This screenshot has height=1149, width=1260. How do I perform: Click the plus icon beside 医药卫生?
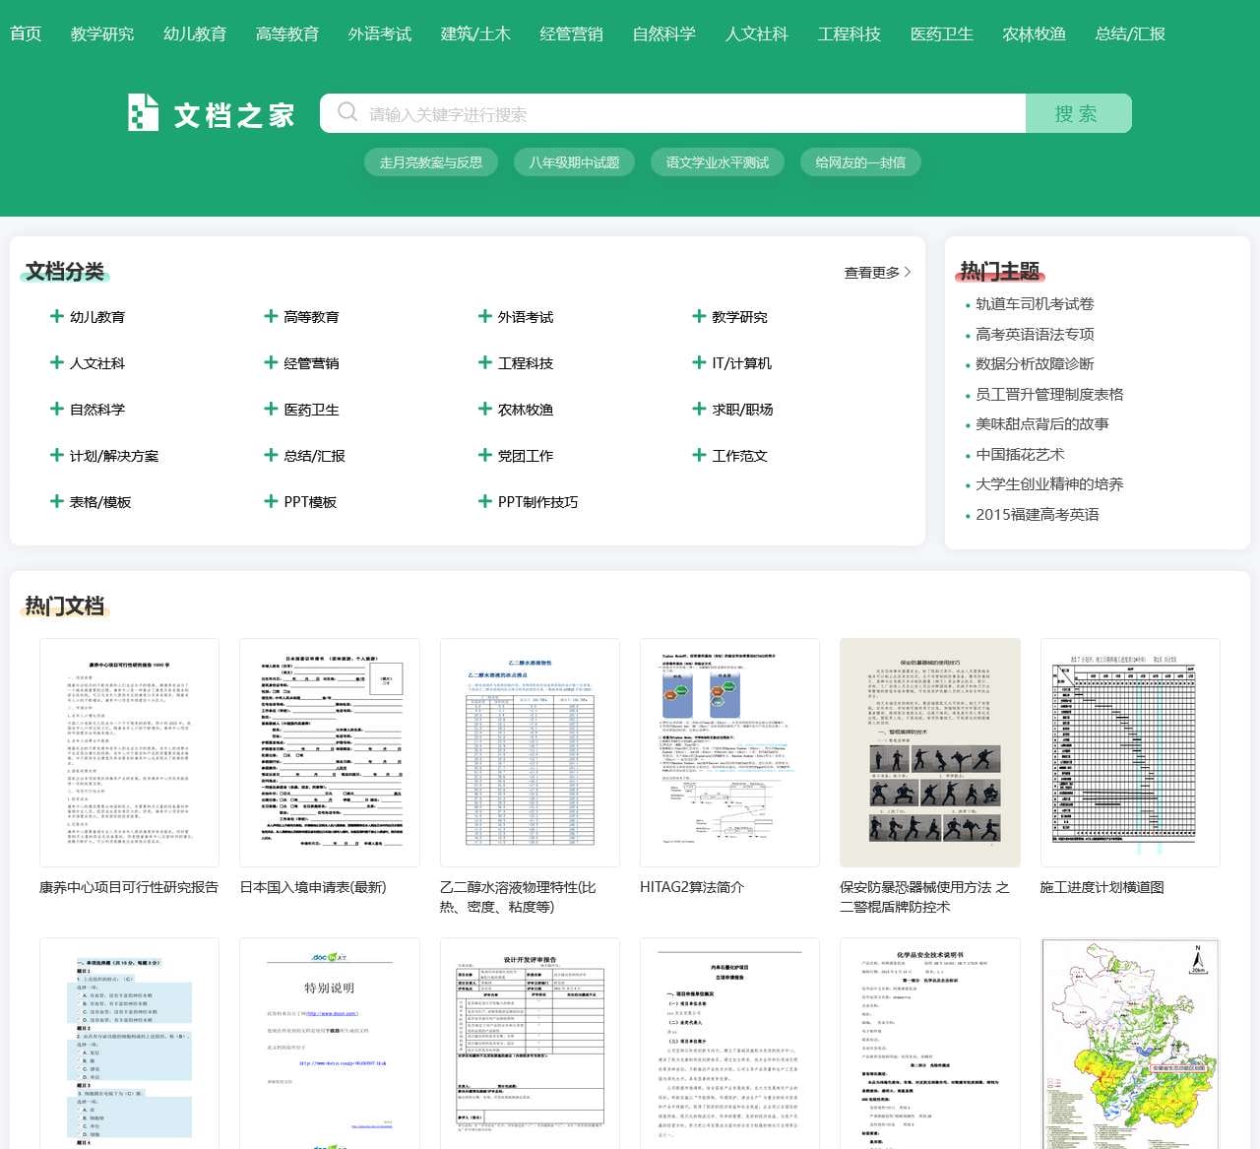point(271,409)
